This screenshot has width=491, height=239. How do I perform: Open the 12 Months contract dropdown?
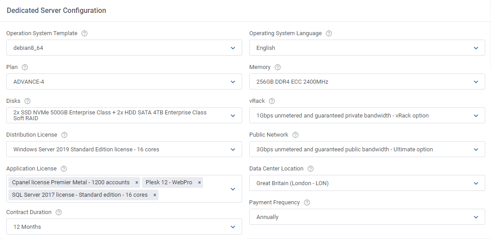[124, 227]
